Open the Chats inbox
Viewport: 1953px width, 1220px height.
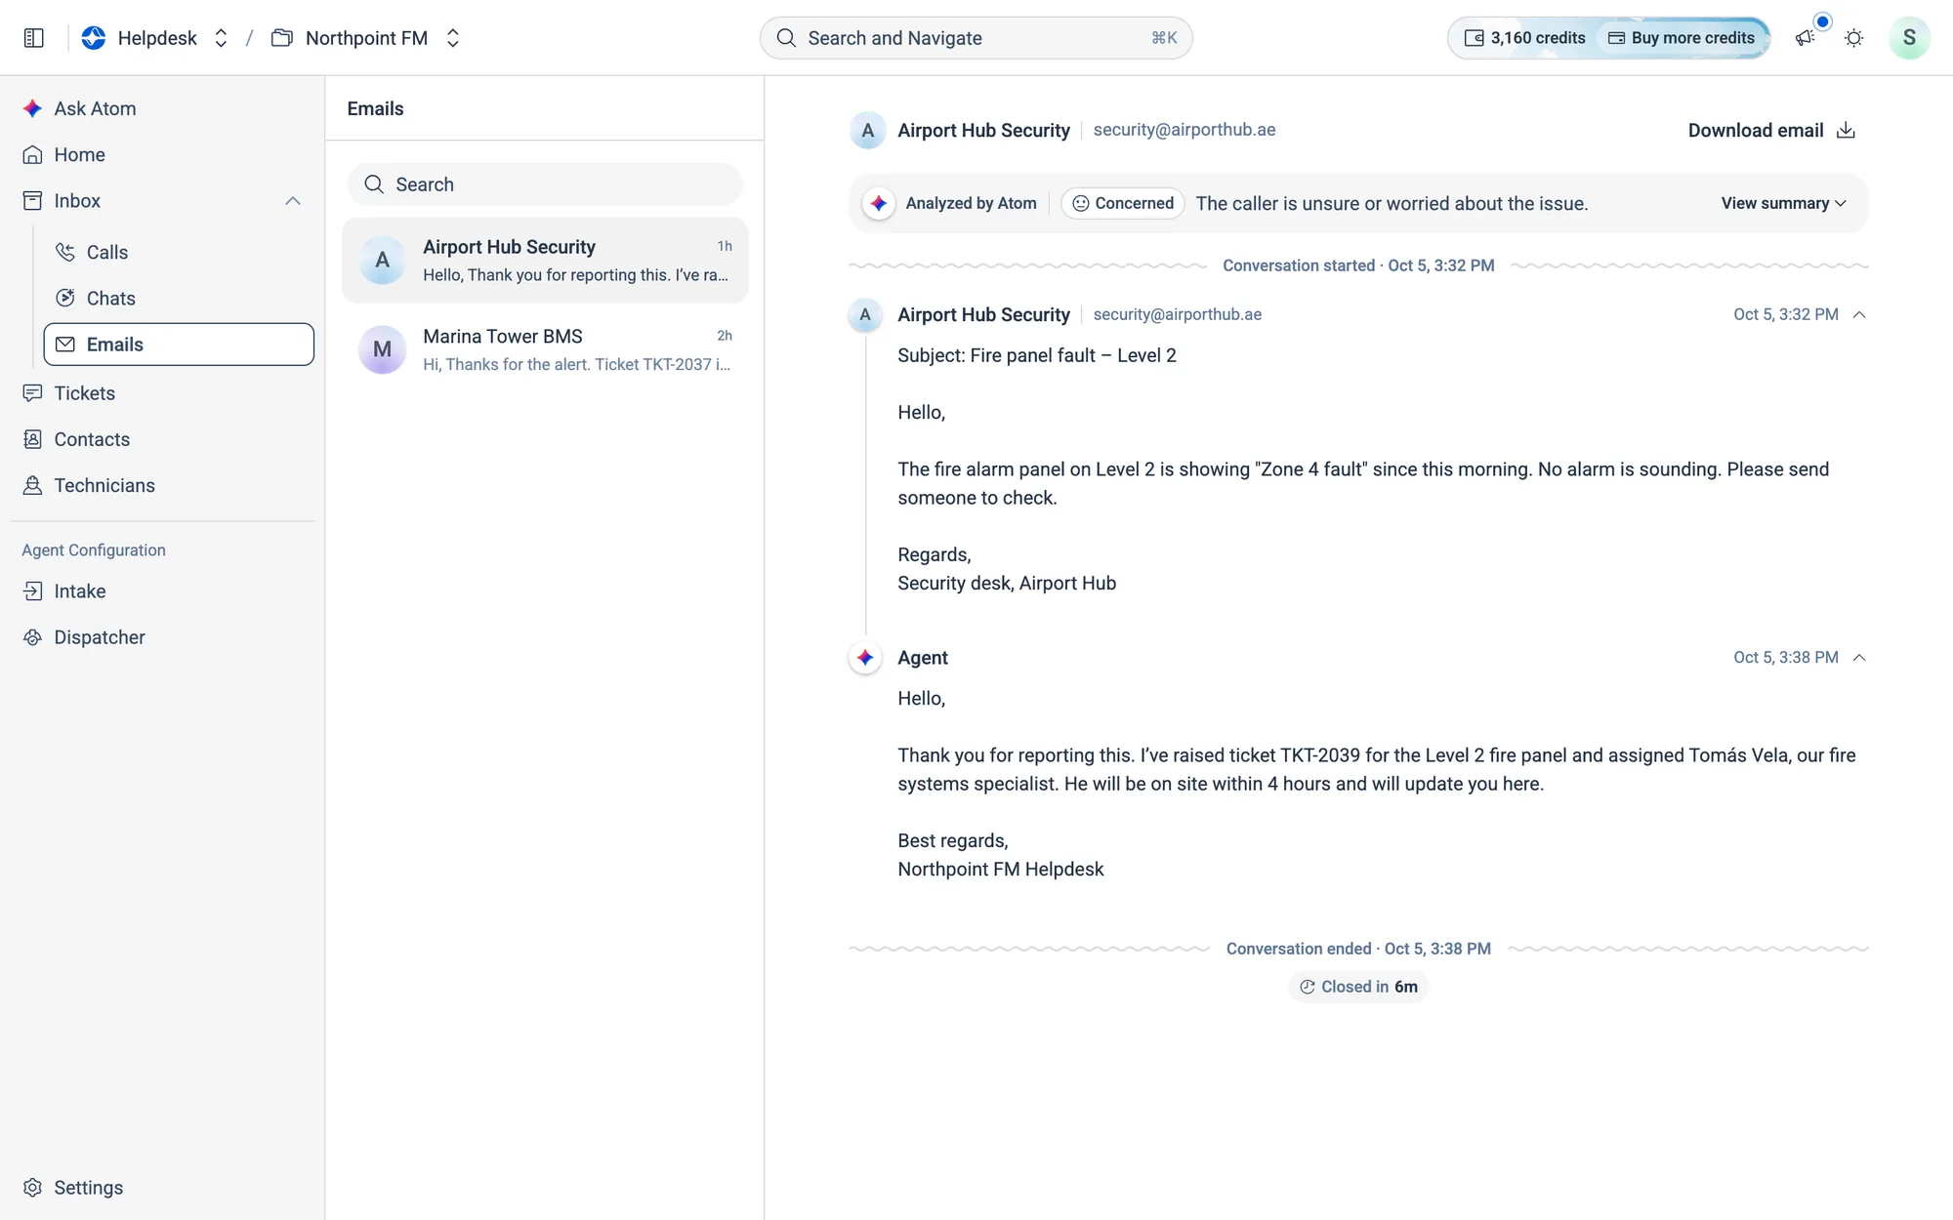point(179,298)
